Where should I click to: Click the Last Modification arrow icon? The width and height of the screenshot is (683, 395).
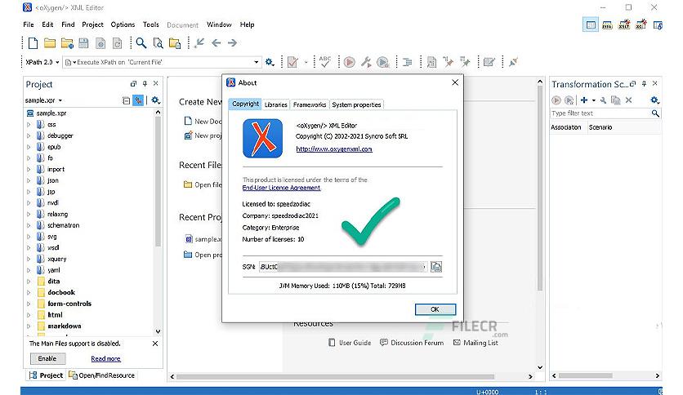click(x=199, y=42)
